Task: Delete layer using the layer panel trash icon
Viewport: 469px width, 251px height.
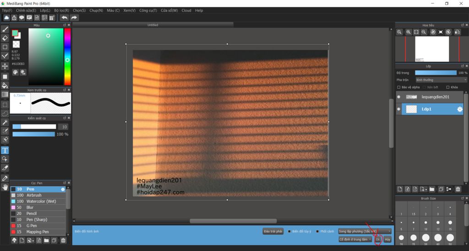Action: 458,189
